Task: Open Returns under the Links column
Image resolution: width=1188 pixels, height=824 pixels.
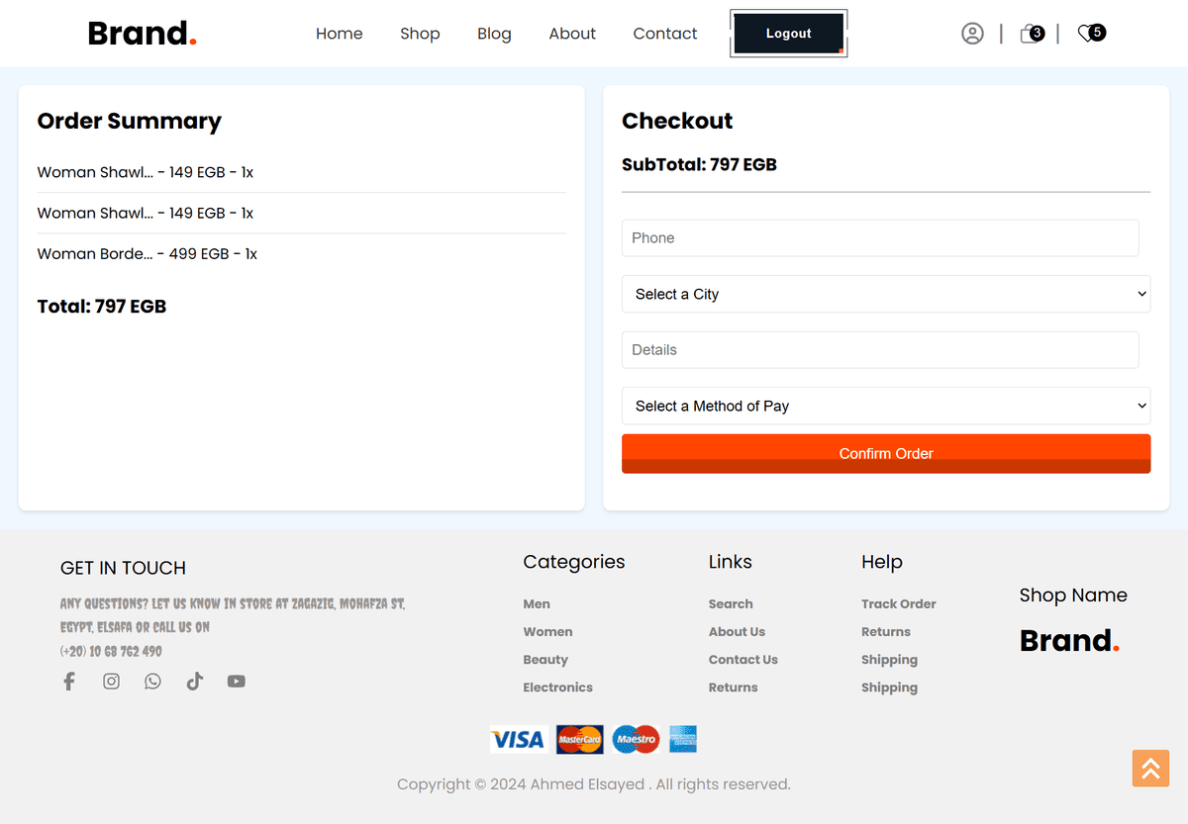Action: click(733, 687)
